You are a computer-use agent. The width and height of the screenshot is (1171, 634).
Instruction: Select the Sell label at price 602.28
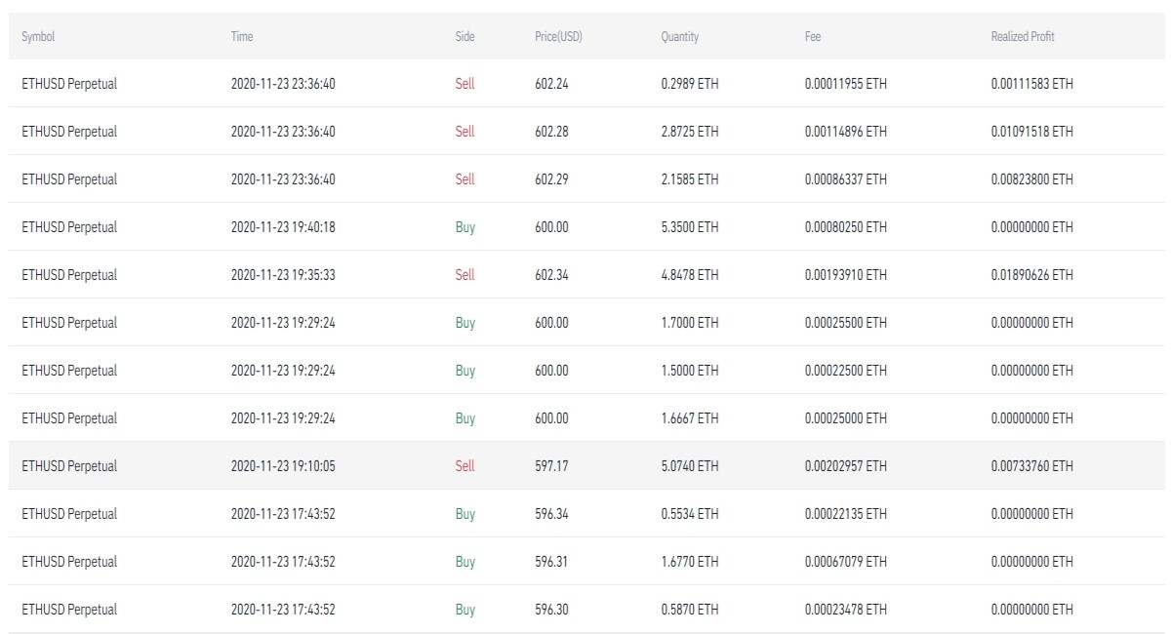click(464, 132)
